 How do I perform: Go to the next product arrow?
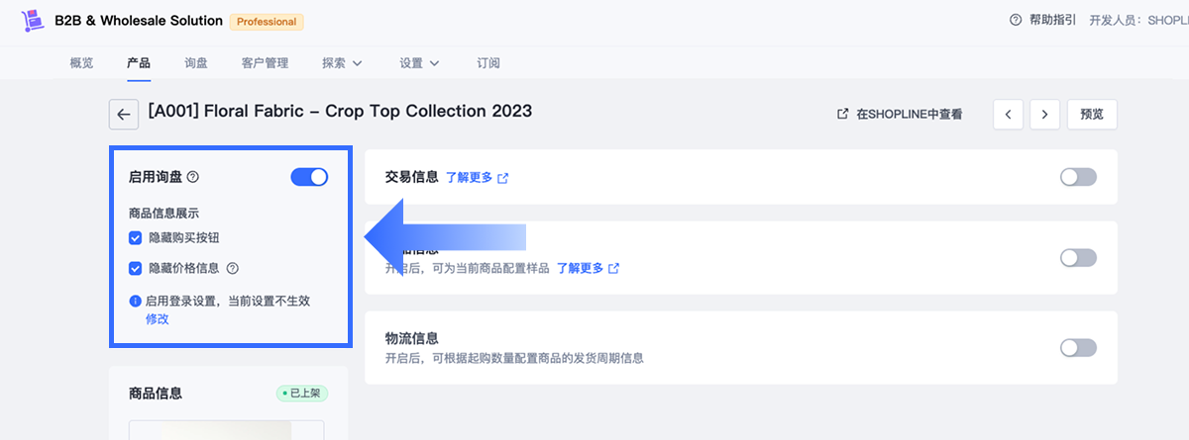pos(1044,115)
